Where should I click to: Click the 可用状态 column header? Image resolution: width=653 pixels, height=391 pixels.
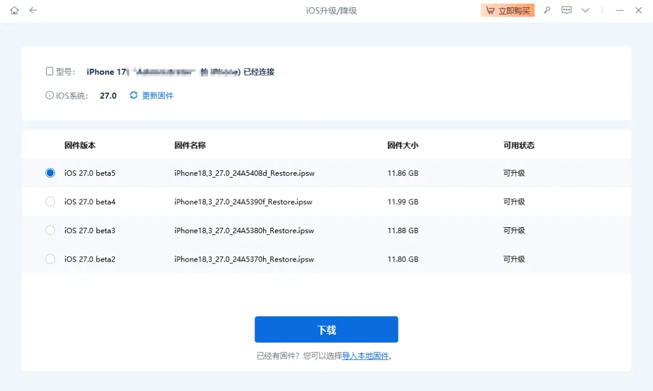pyautogui.click(x=519, y=145)
